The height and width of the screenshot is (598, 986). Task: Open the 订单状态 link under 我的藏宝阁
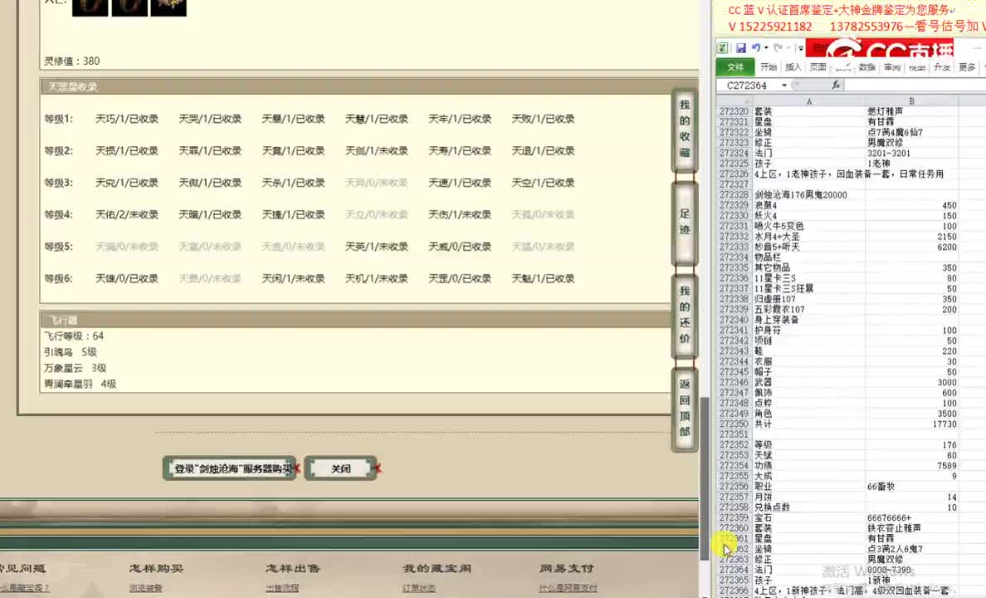[419, 588]
